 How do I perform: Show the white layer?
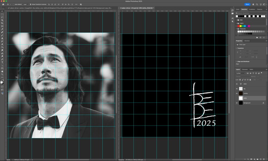(x=237, y=98)
